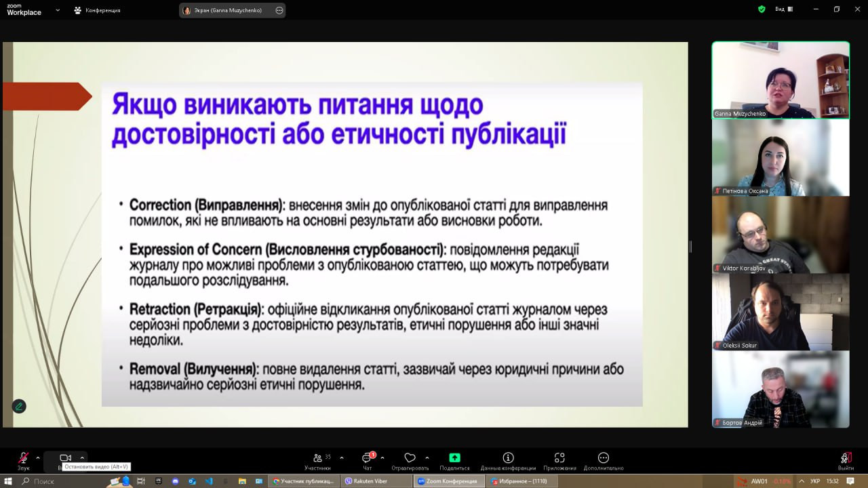The image size is (868, 488).
Task: Open the Участники participants panel
Action: (x=317, y=461)
